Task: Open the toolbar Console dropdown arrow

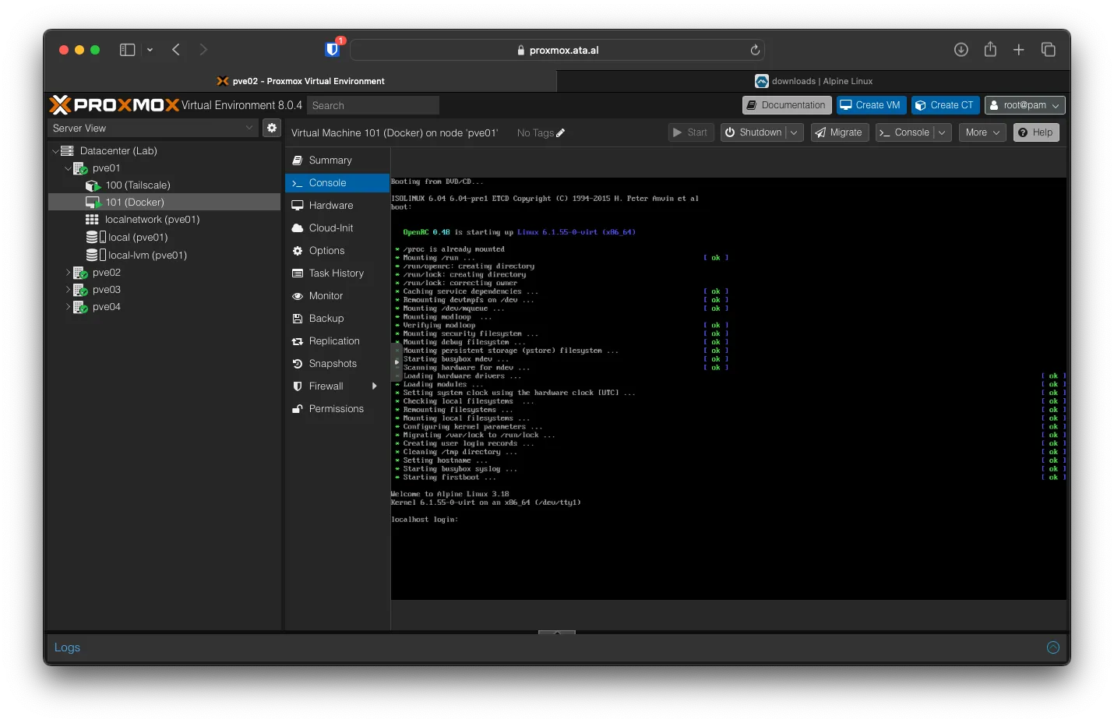Action: coord(942,132)
